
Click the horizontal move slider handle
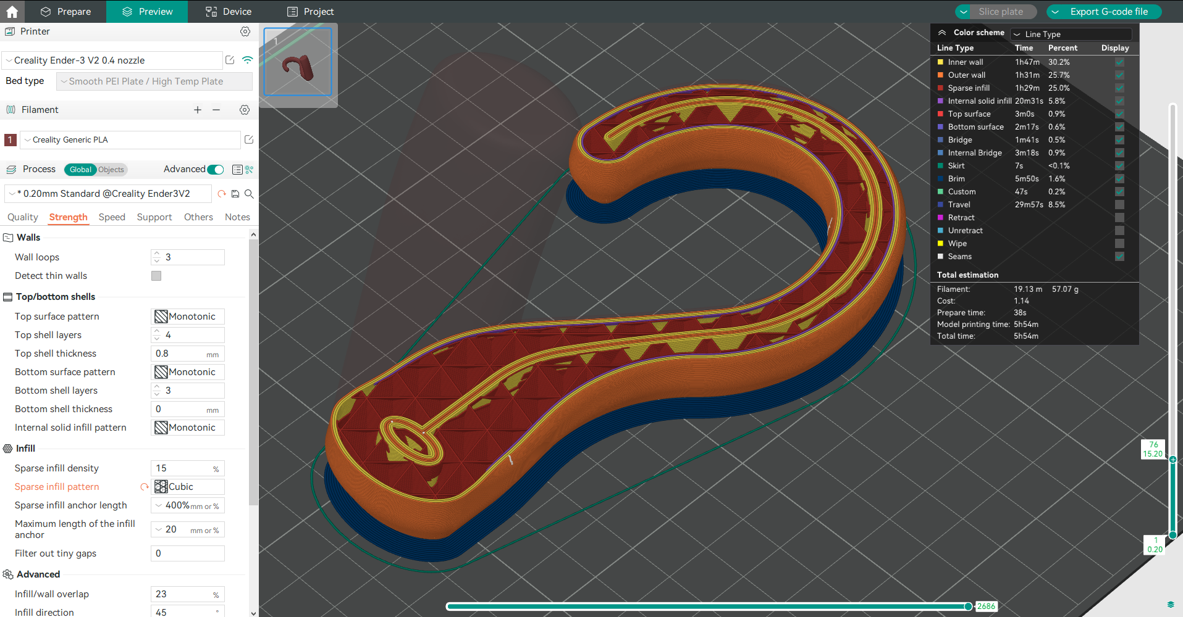969,607
